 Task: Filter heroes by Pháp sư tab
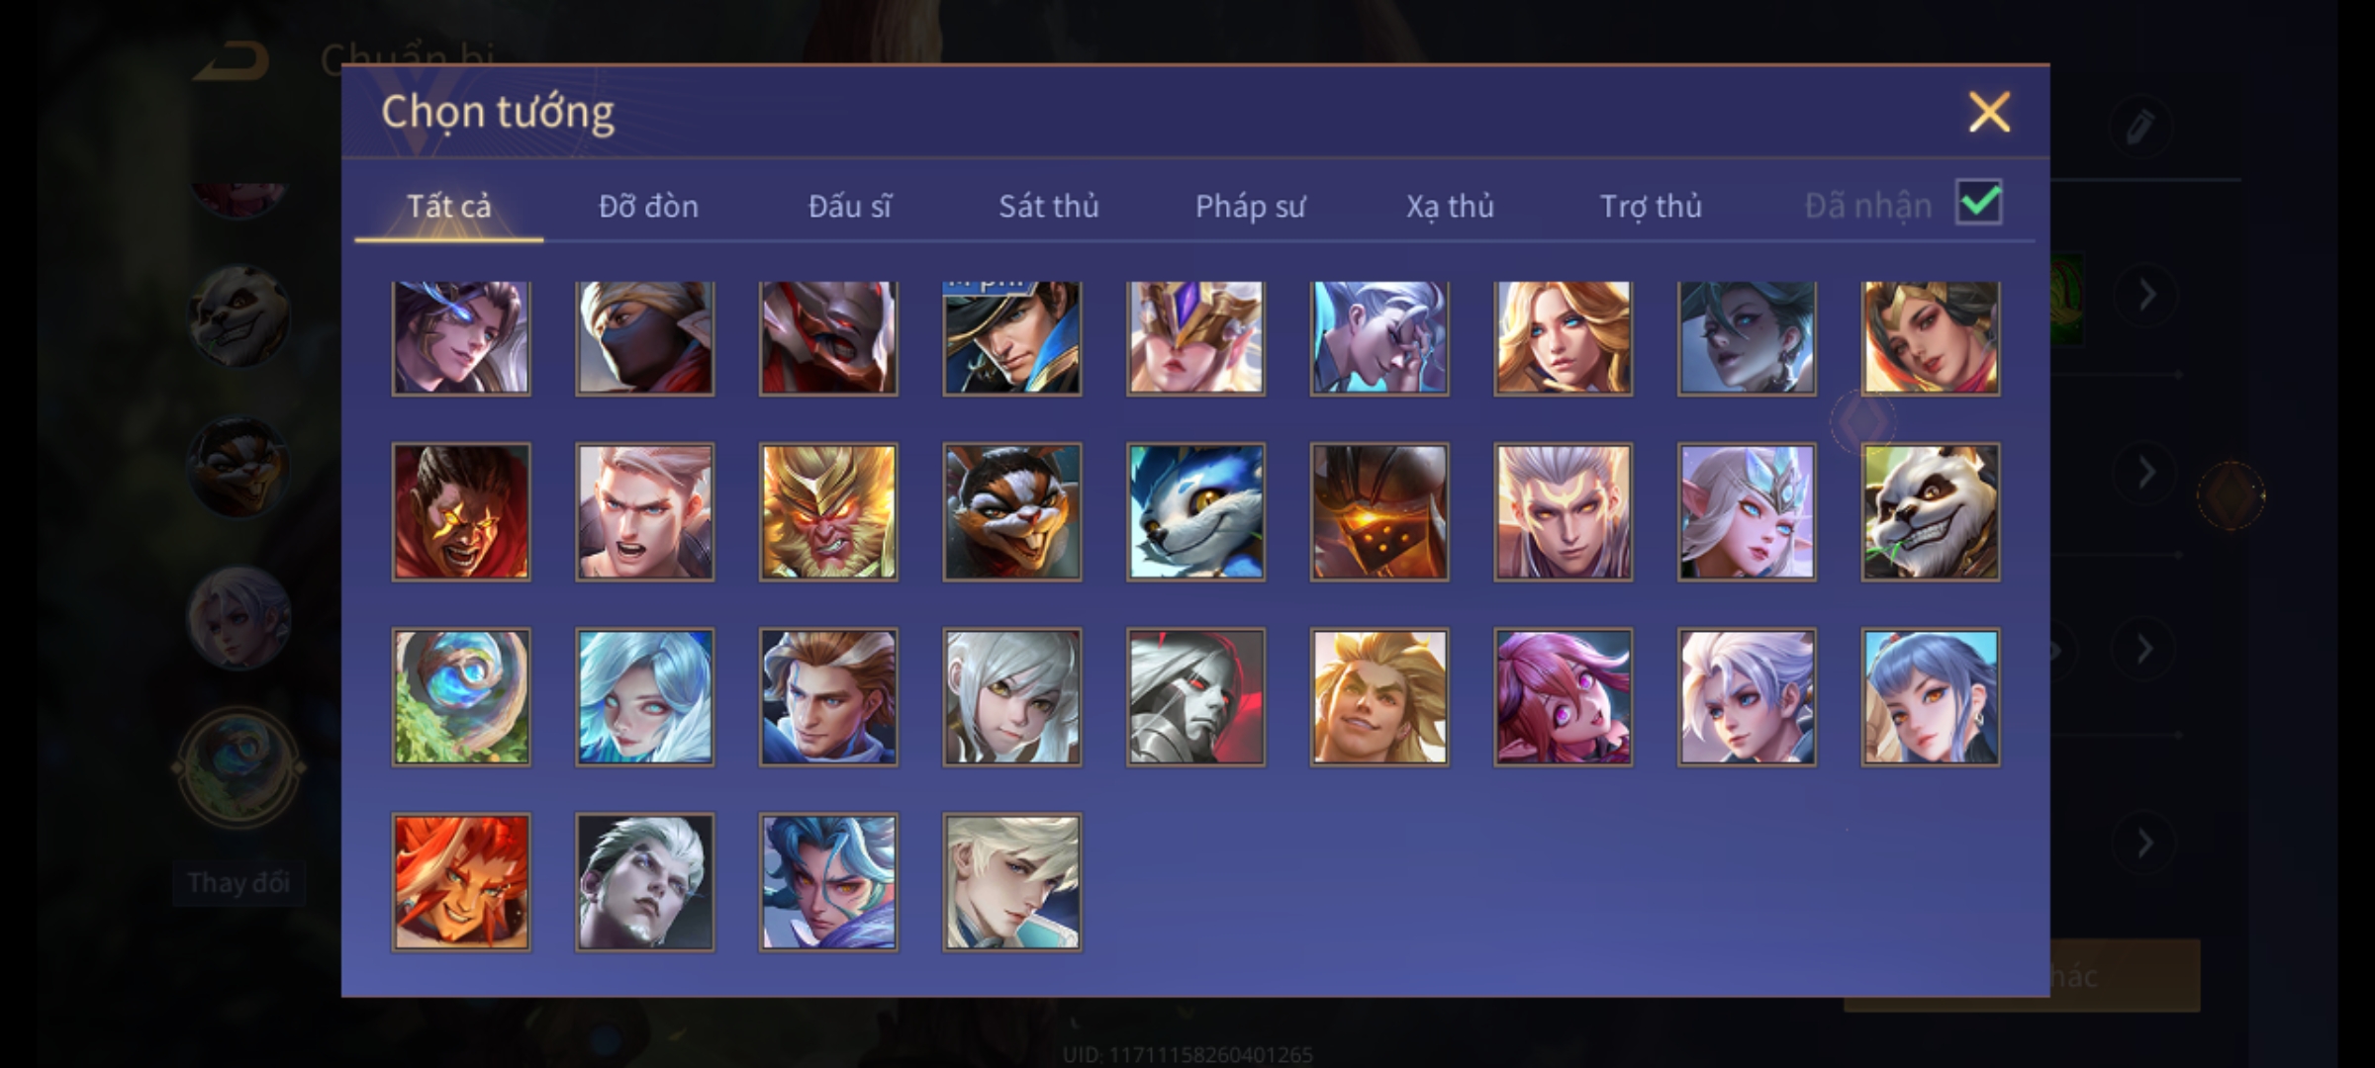(x=1250, y=206)
